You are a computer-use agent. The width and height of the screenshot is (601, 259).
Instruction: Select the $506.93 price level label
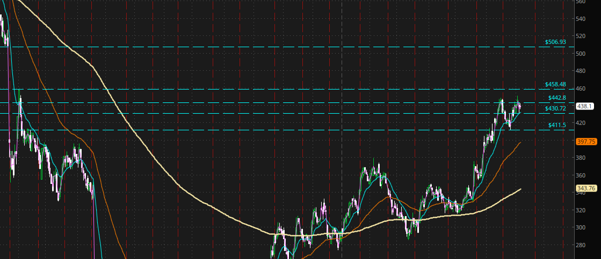pyautogui.click(x=555, y=42)
